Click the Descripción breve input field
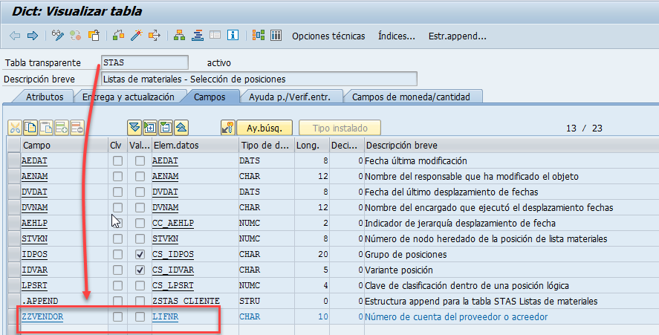 coord(259,79)
